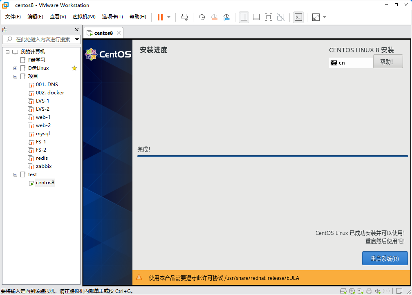This screenshot has height=295, width=412.
Task: Click cn keyboard layout indicator
Action: pyautogui.click(x=351, y=63)
